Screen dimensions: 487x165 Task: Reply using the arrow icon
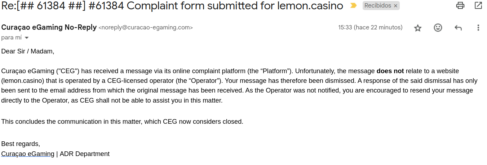pyautogui.click(x=458, y=28)
